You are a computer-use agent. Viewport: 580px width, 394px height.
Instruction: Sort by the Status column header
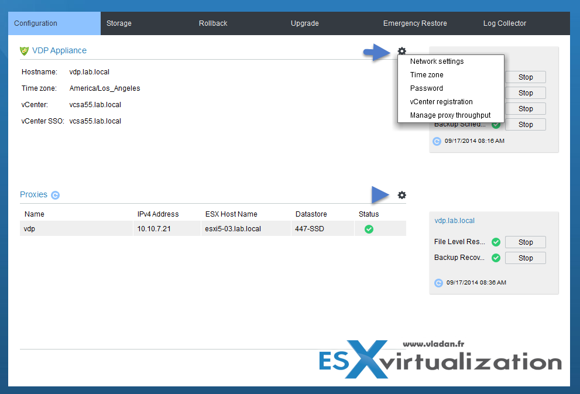point(369,214)
